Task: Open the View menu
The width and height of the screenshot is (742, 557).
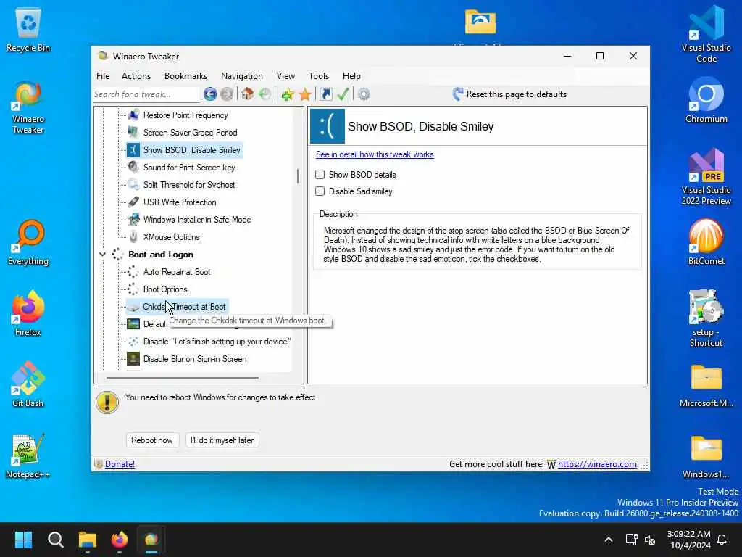Action: [x=285, y=75]
